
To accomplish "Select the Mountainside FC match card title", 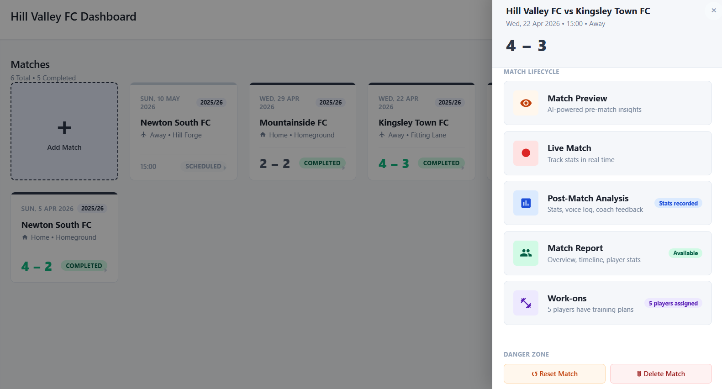I will tap(293, 122).
